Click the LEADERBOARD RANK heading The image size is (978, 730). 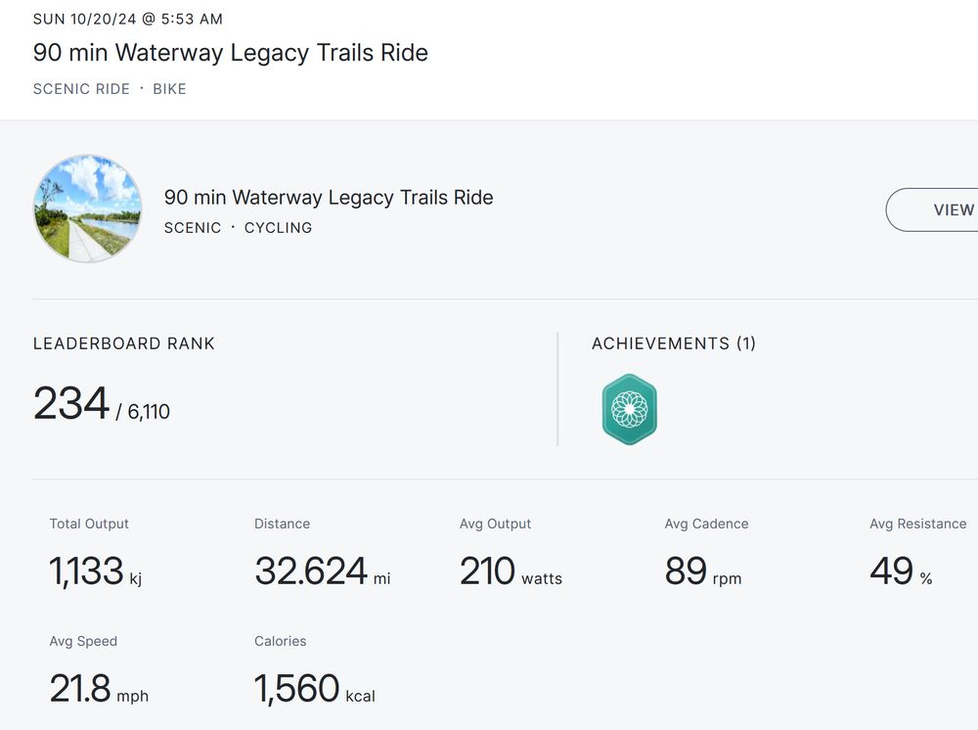[124, 343]
